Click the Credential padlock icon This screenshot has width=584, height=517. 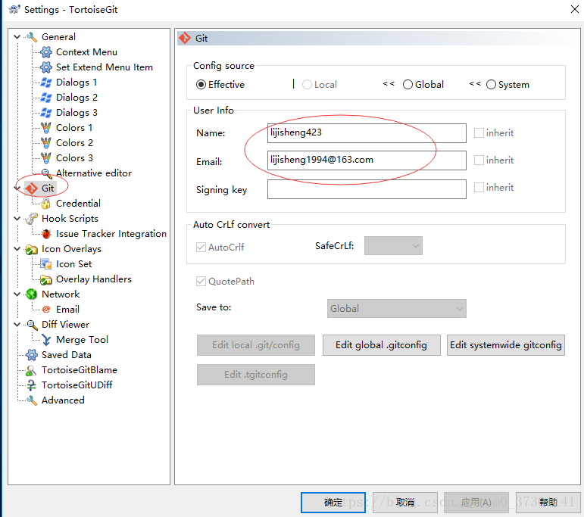click(x=46, y=204)
